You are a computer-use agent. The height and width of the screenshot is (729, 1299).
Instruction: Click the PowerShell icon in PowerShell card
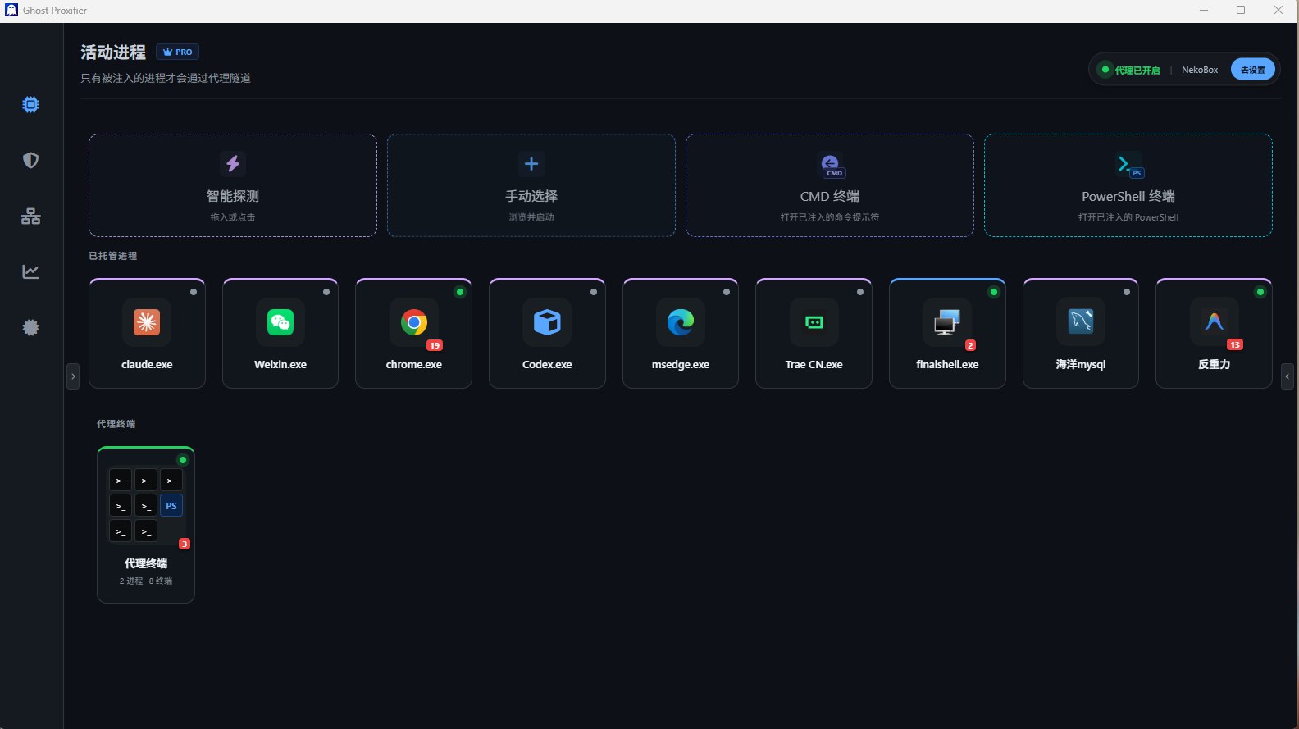tap(1129, 165)
